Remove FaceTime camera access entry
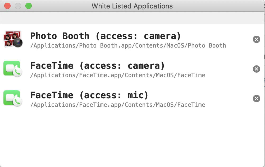 pos(256,69)
